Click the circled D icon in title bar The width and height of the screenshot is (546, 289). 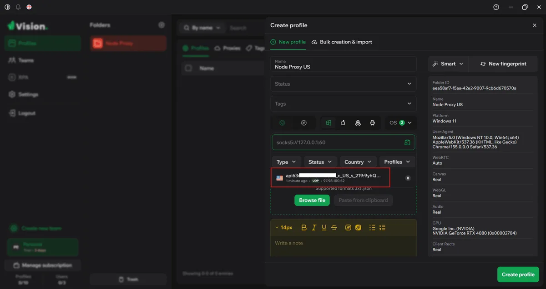point(7,7)
